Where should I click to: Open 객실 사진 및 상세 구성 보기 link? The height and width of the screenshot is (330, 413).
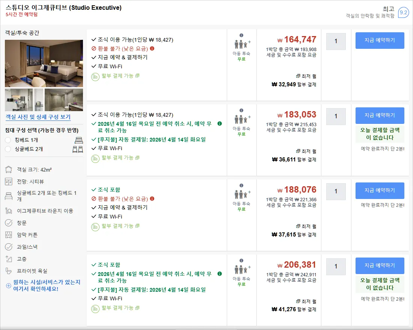(x=38, y=117)
